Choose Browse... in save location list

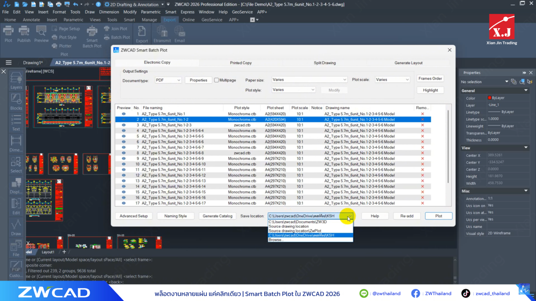(x=310, y=240)
